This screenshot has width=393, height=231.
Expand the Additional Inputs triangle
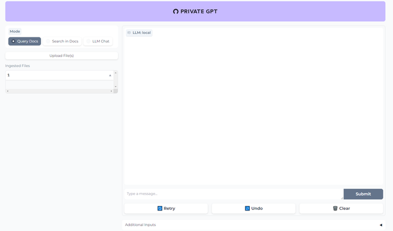pos(381,225)
